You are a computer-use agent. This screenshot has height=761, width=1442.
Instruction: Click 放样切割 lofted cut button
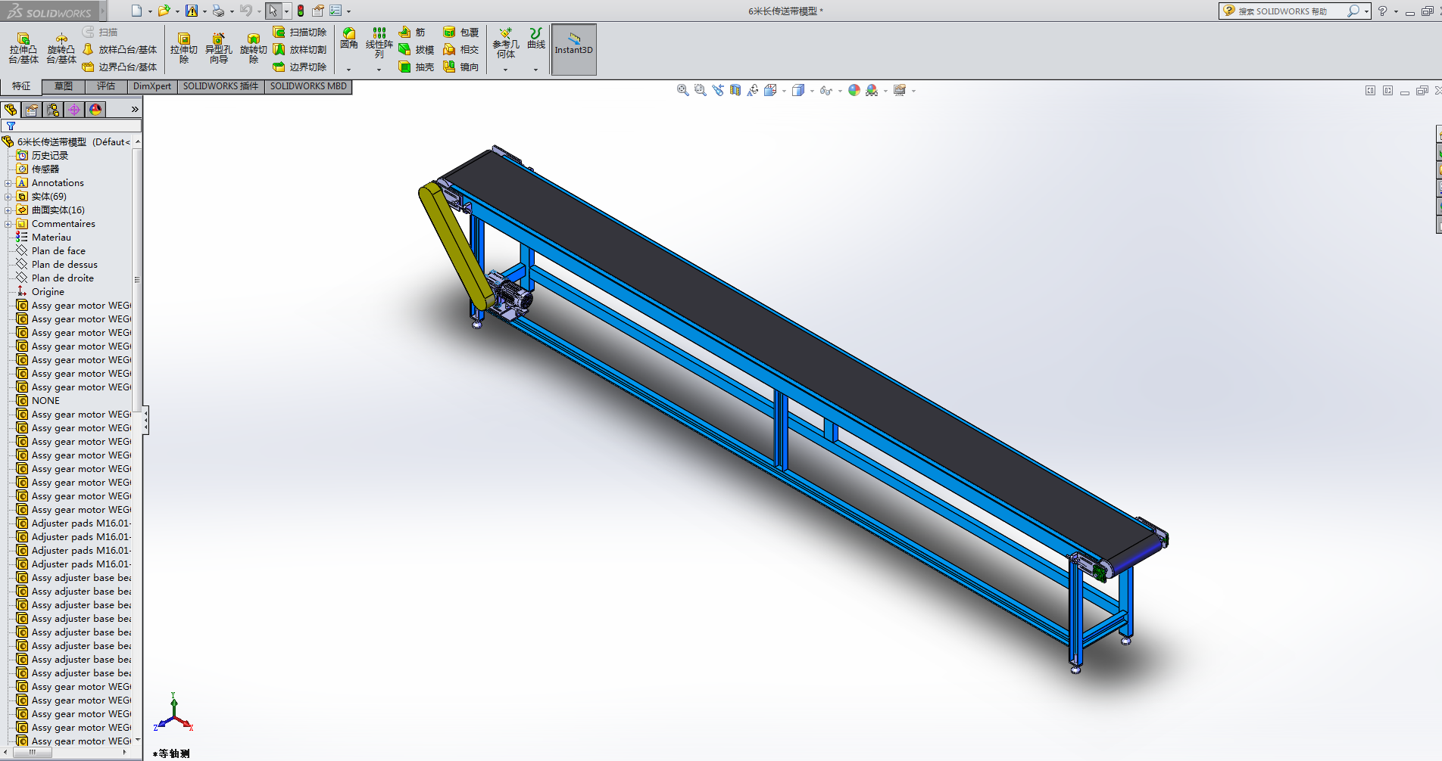pyautogui.click(x=300, y=49)
